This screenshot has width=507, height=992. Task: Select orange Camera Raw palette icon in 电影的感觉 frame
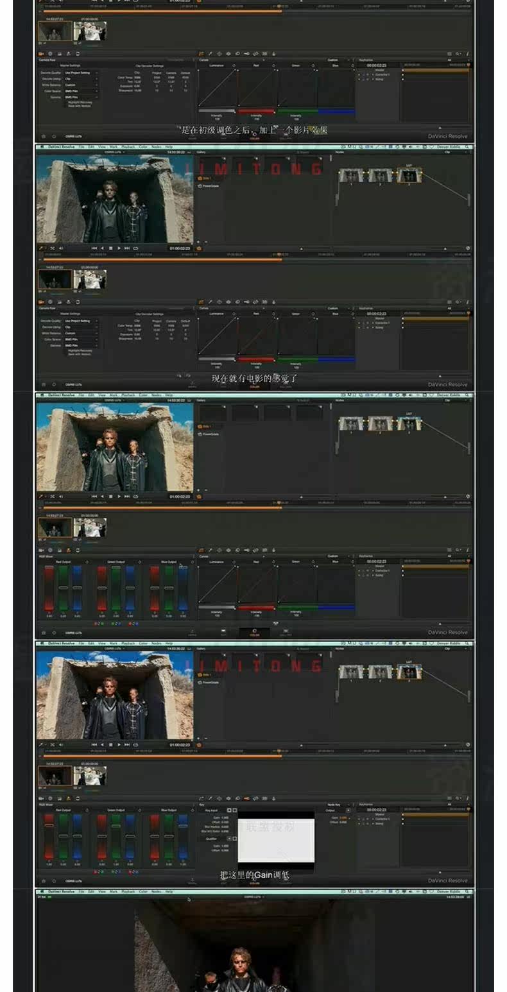coord(41,302)
